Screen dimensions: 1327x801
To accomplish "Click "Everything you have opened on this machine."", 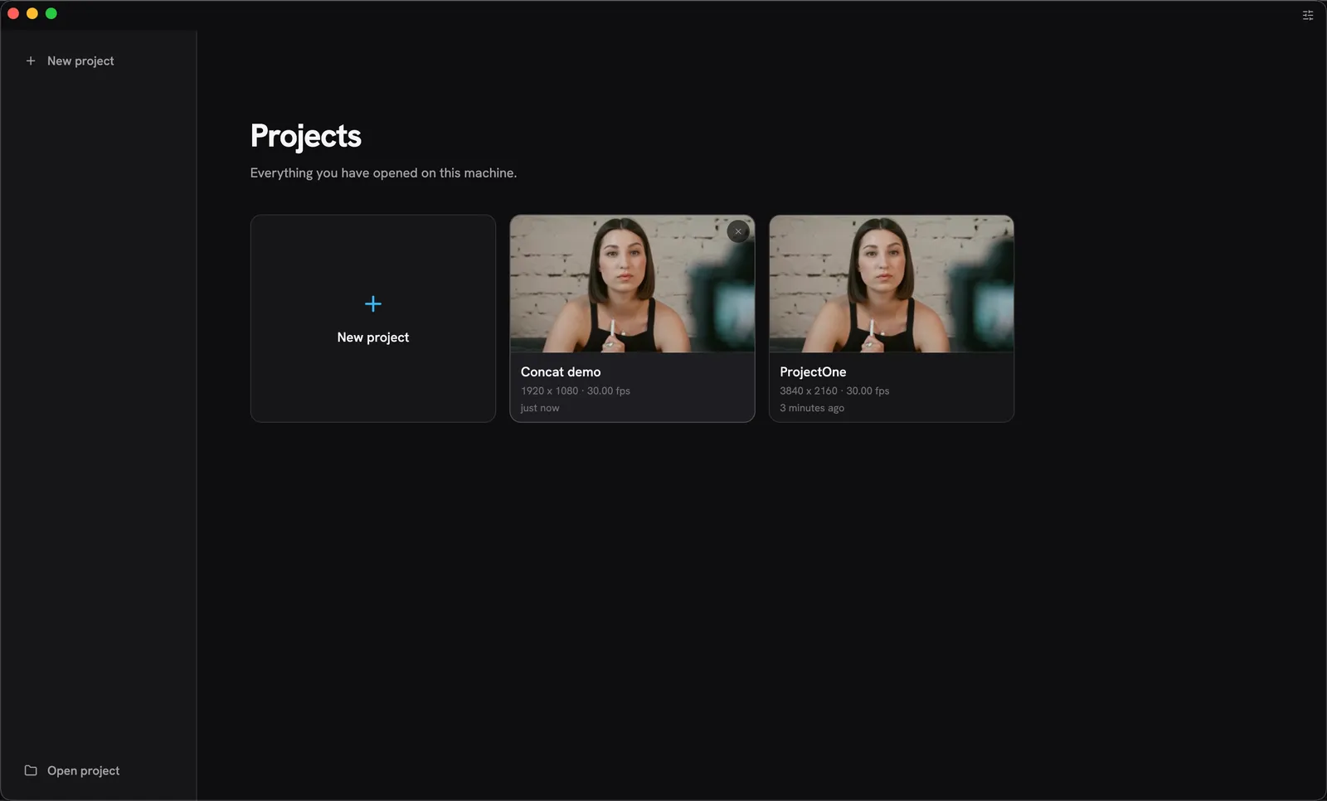I will [383, 172].
